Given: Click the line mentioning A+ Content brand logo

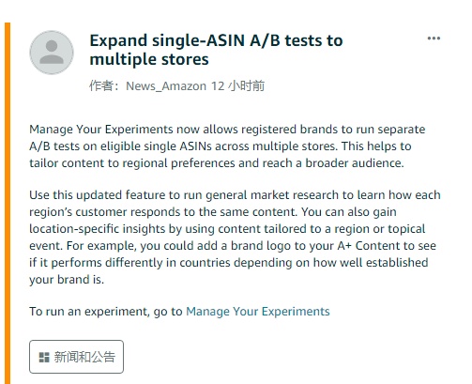Looking at the screenshot, I should [233, 246].
